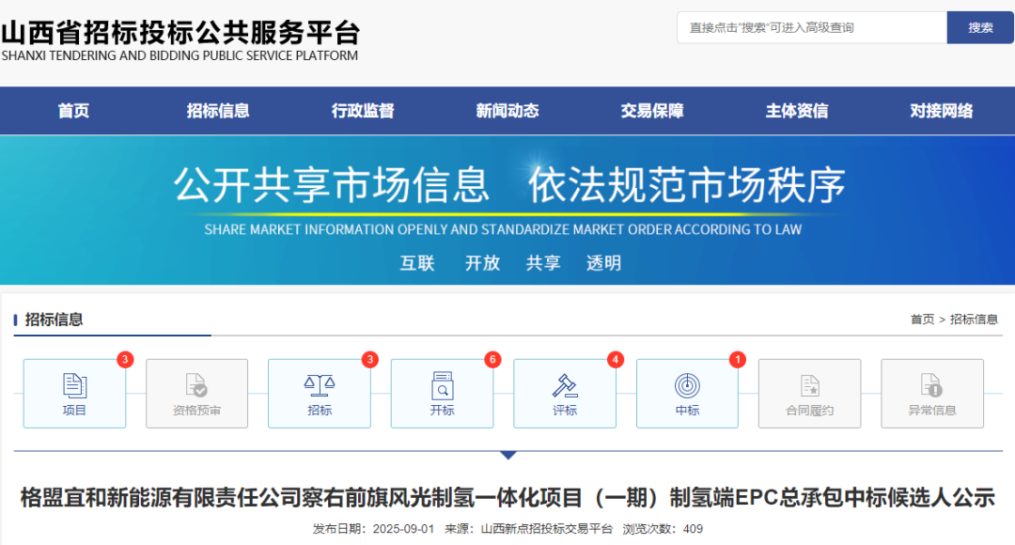The width and height of the screenshot is (1015, 545).
Task: Open the 对接网络 menu item
Action: pos(940,110)
